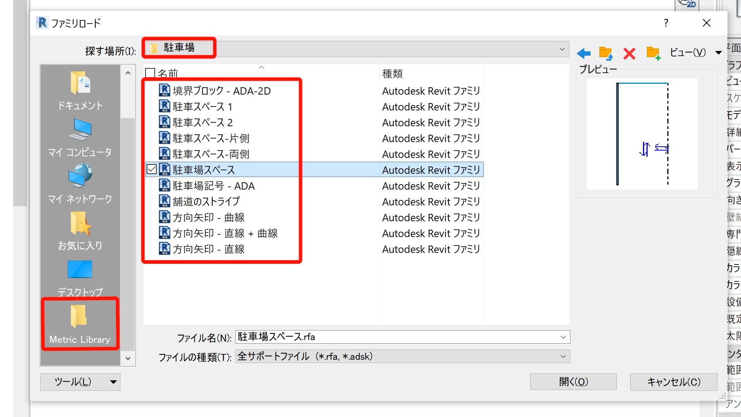Screen dimensions: 741x417
Task: Expand the 探す場所 folder dropdown
Action: click(562, 49)
